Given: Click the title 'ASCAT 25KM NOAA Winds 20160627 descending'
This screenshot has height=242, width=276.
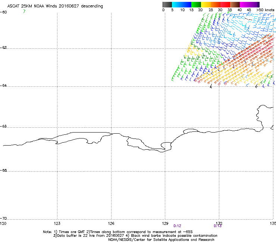Looking at the screenshot, I should (55, 6).
